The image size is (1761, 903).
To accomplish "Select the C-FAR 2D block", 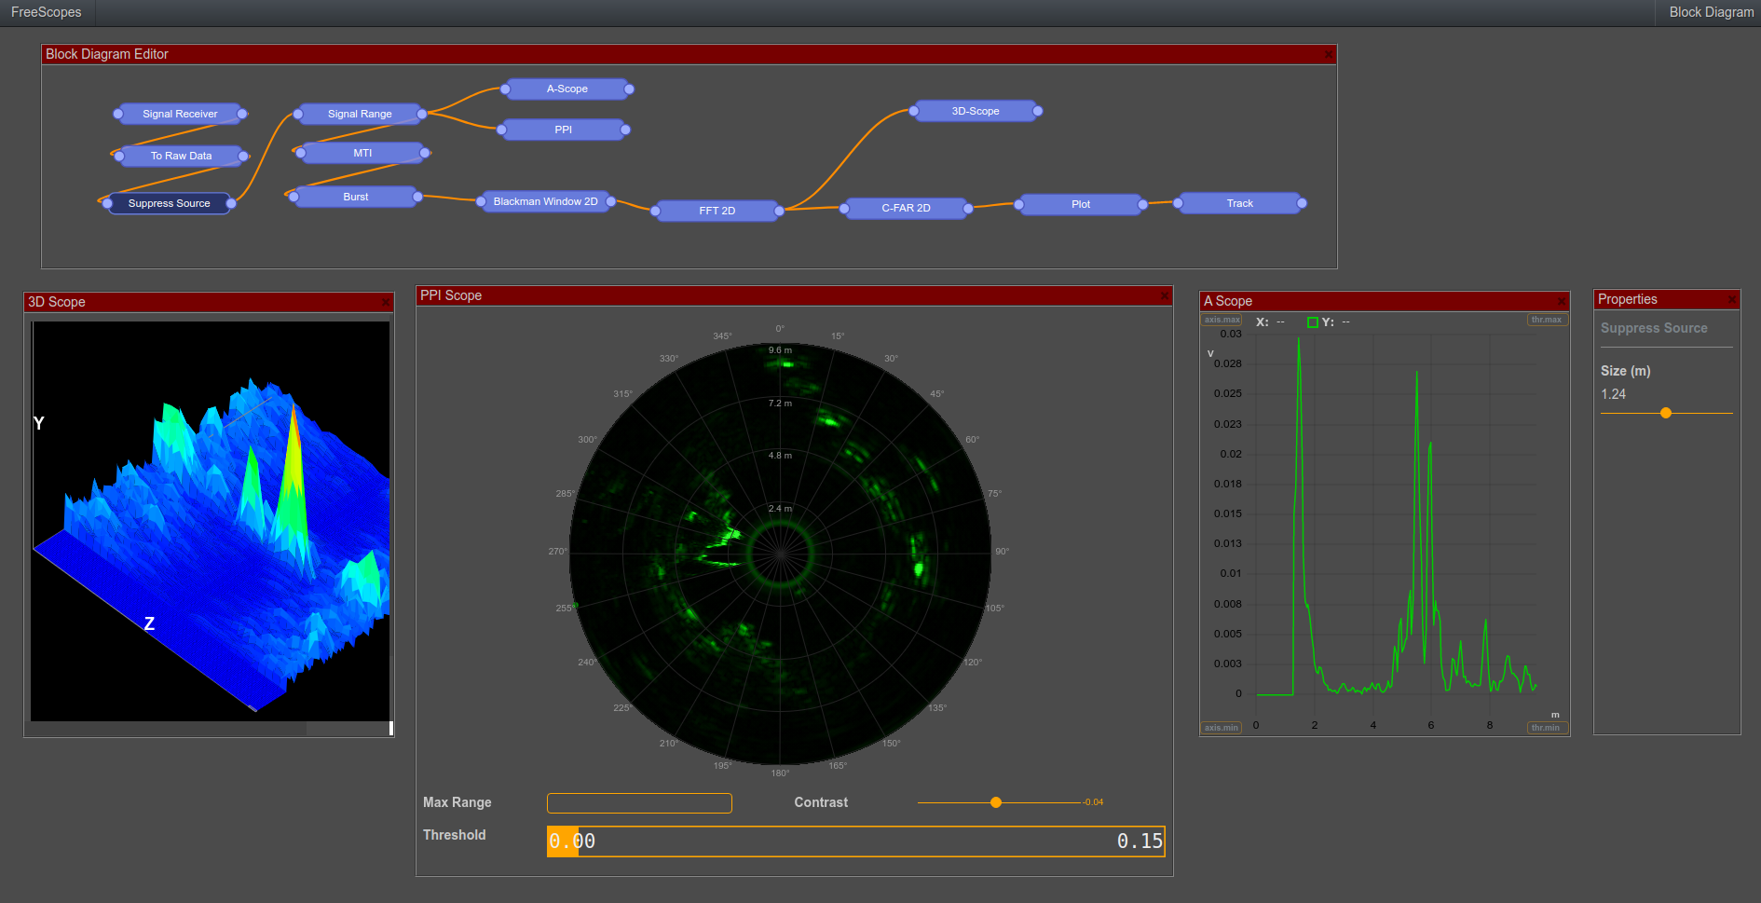I will tap(905, 208).
